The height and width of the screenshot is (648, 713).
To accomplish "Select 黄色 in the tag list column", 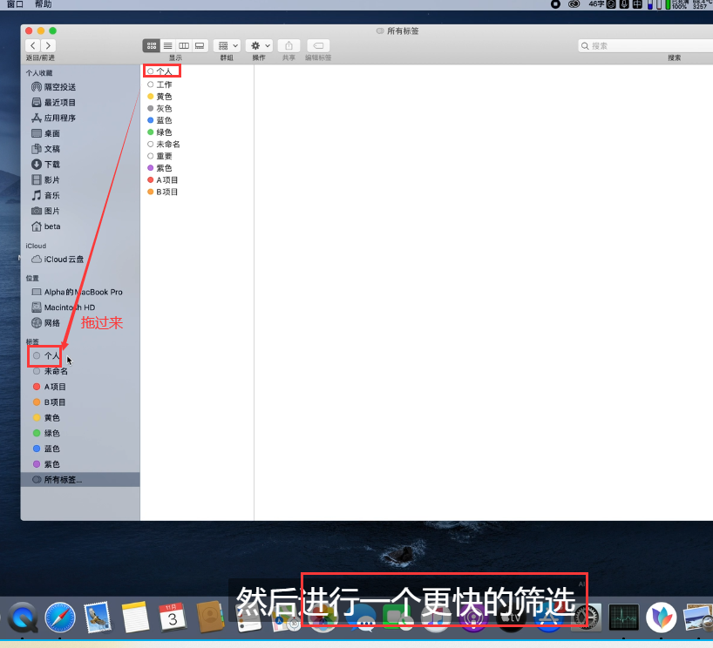I will coord(160,97).
